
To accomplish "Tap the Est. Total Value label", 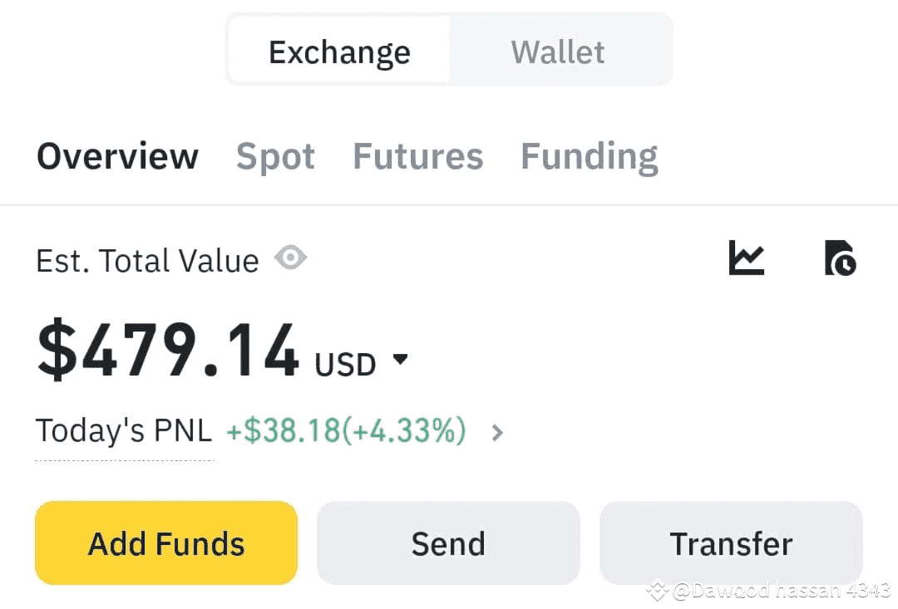I will tap(147, 260).
